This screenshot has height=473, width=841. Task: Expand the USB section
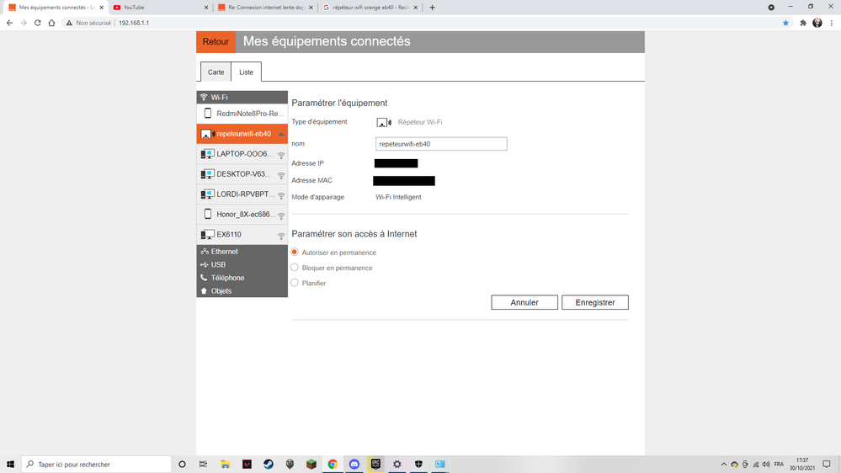pos(242,264)
